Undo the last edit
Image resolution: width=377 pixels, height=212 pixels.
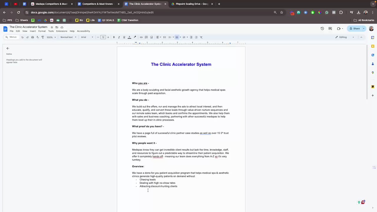[x=22, y=37]
